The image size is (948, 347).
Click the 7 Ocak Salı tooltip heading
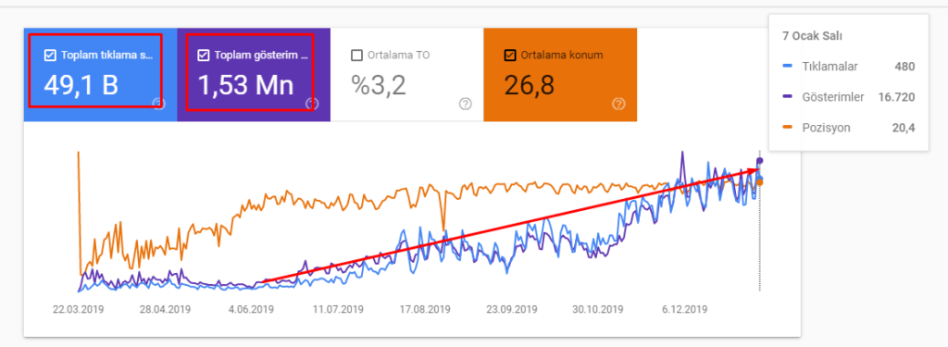tap(813, 36)
